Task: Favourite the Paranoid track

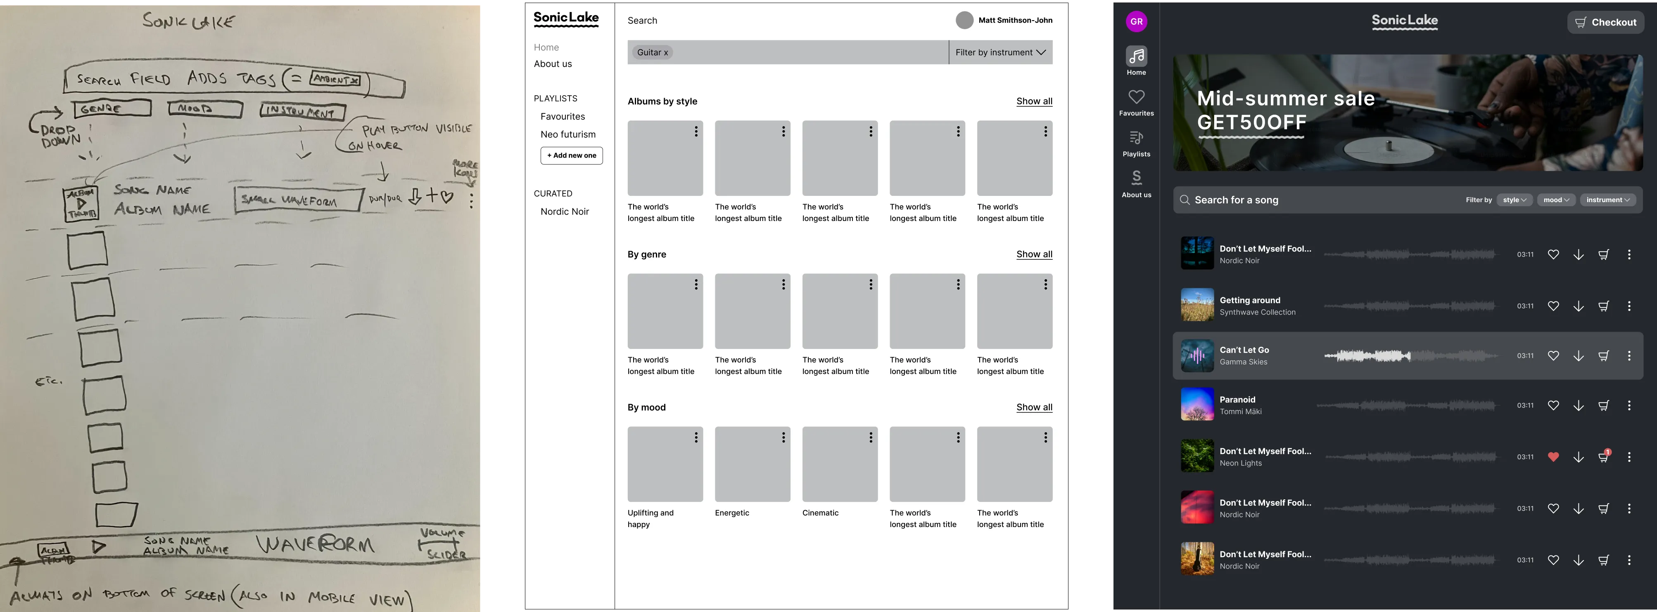Action: click(1553, 406)
